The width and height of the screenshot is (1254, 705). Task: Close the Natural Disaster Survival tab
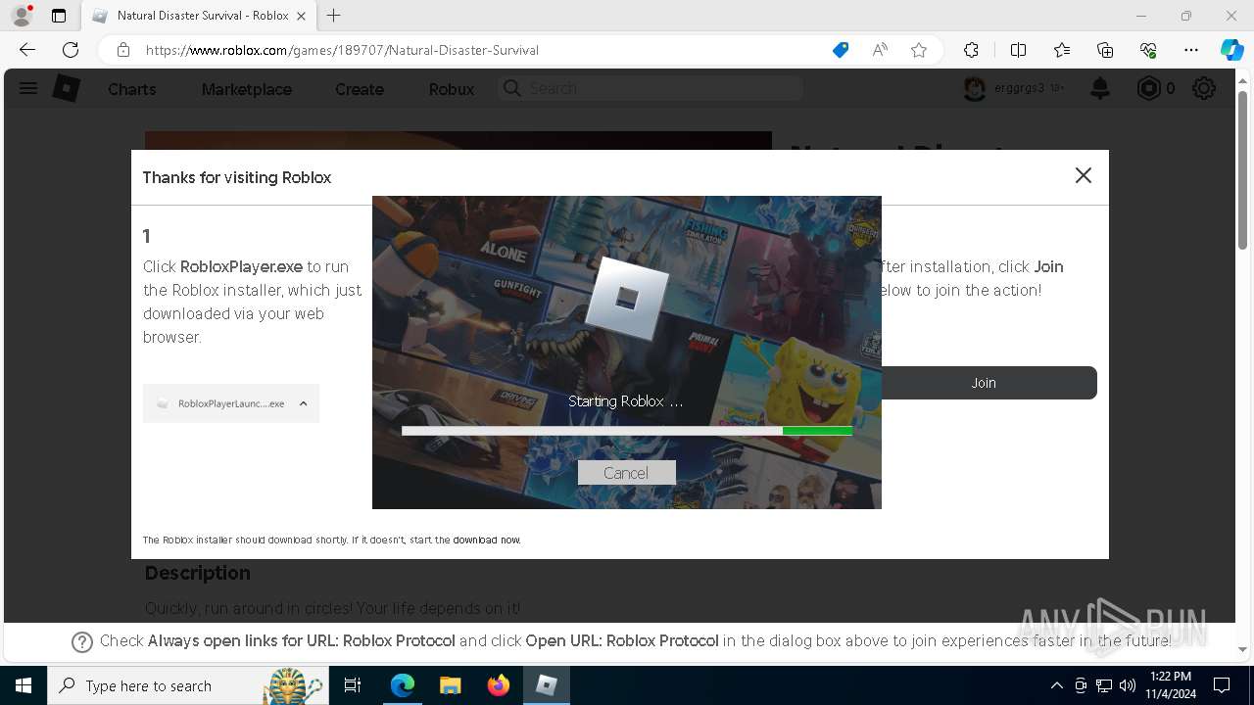click(302, 16)
